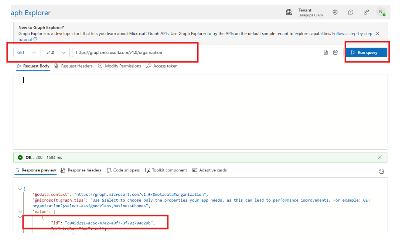Switch to the Code snippets tab

(x=123, y=170)
